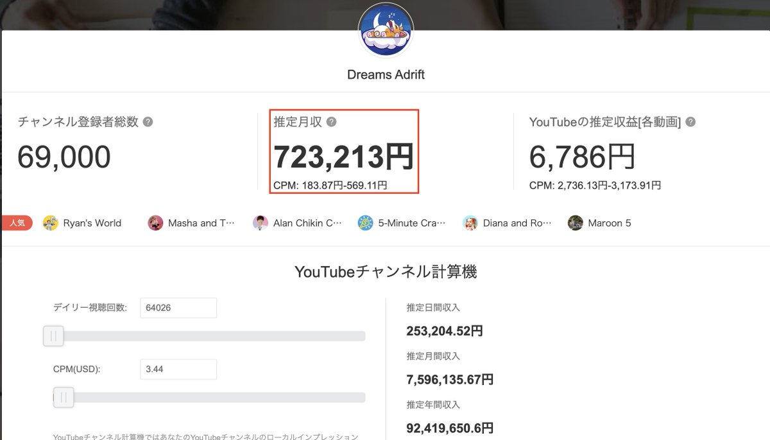The width and height of the screenshot is (770, 440).
Task: Click the 推定日間収入 label
Action: (x=433, y=308)
